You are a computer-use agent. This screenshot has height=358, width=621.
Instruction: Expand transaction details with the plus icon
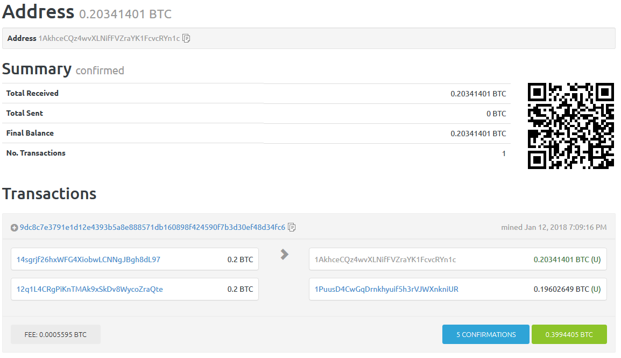[14, 228]
